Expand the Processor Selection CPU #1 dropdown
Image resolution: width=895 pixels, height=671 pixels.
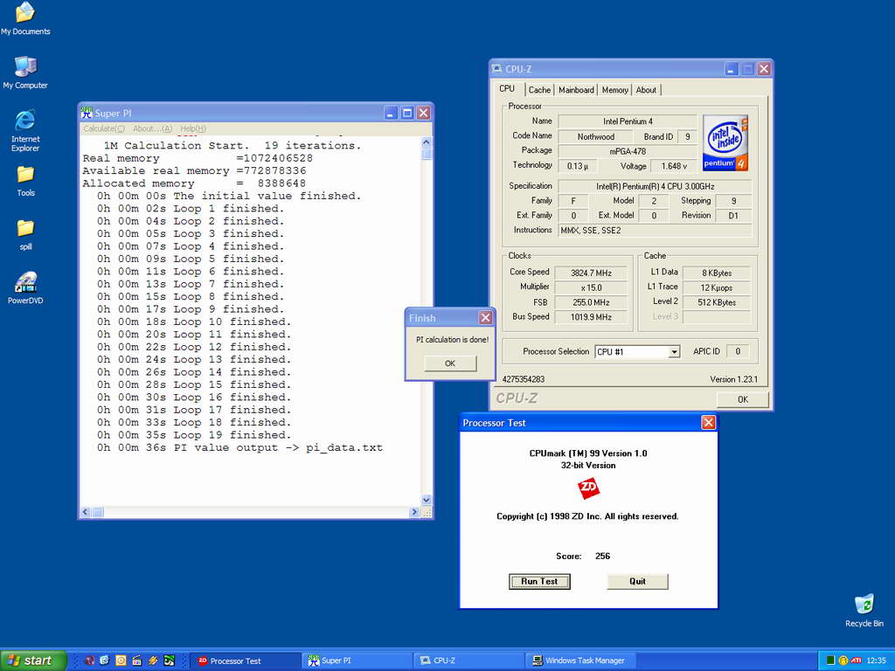click(674, 351)
